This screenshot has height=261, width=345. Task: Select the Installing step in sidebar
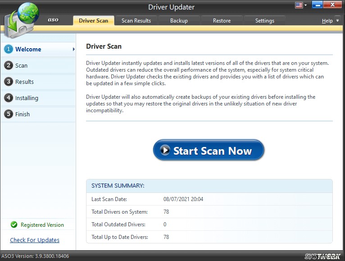coord(38,98)
